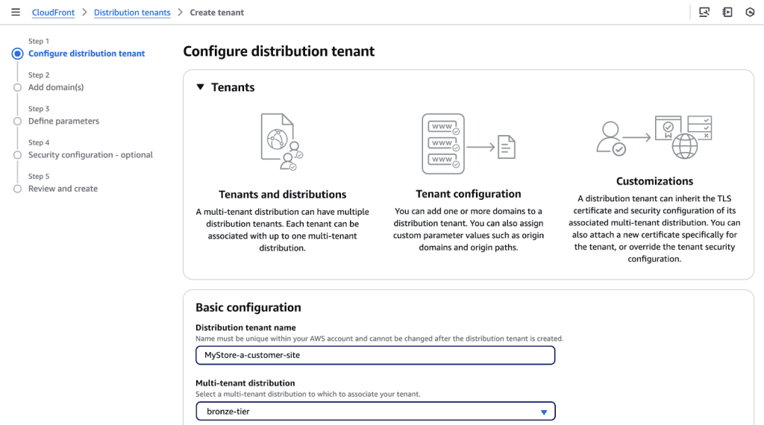
Task: Click the hexagon settings icon in header
Action: 750,13
